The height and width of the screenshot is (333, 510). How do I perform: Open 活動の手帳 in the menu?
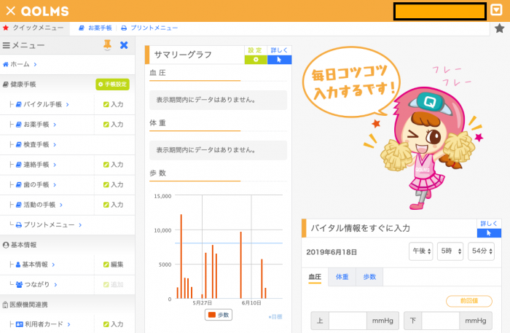pyautogui.click(x=39, y=205)
